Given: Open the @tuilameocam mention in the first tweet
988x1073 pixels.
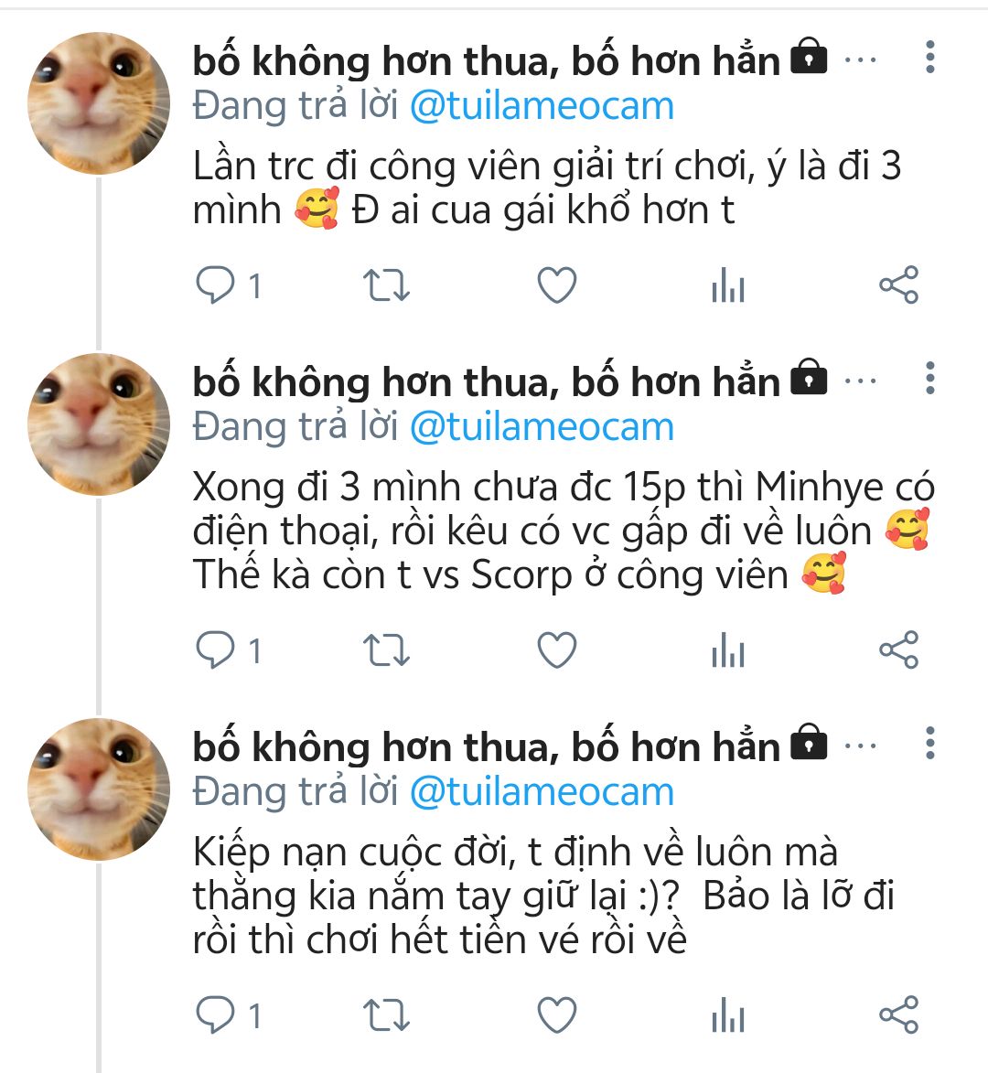Looking at the screenshot, I should [542, 107].
